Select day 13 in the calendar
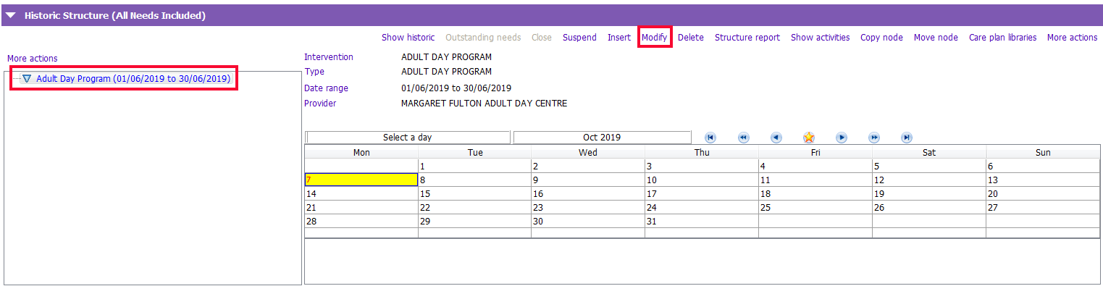Image resolution: width=1103 pixels, height=286 pixels. 1043,180
